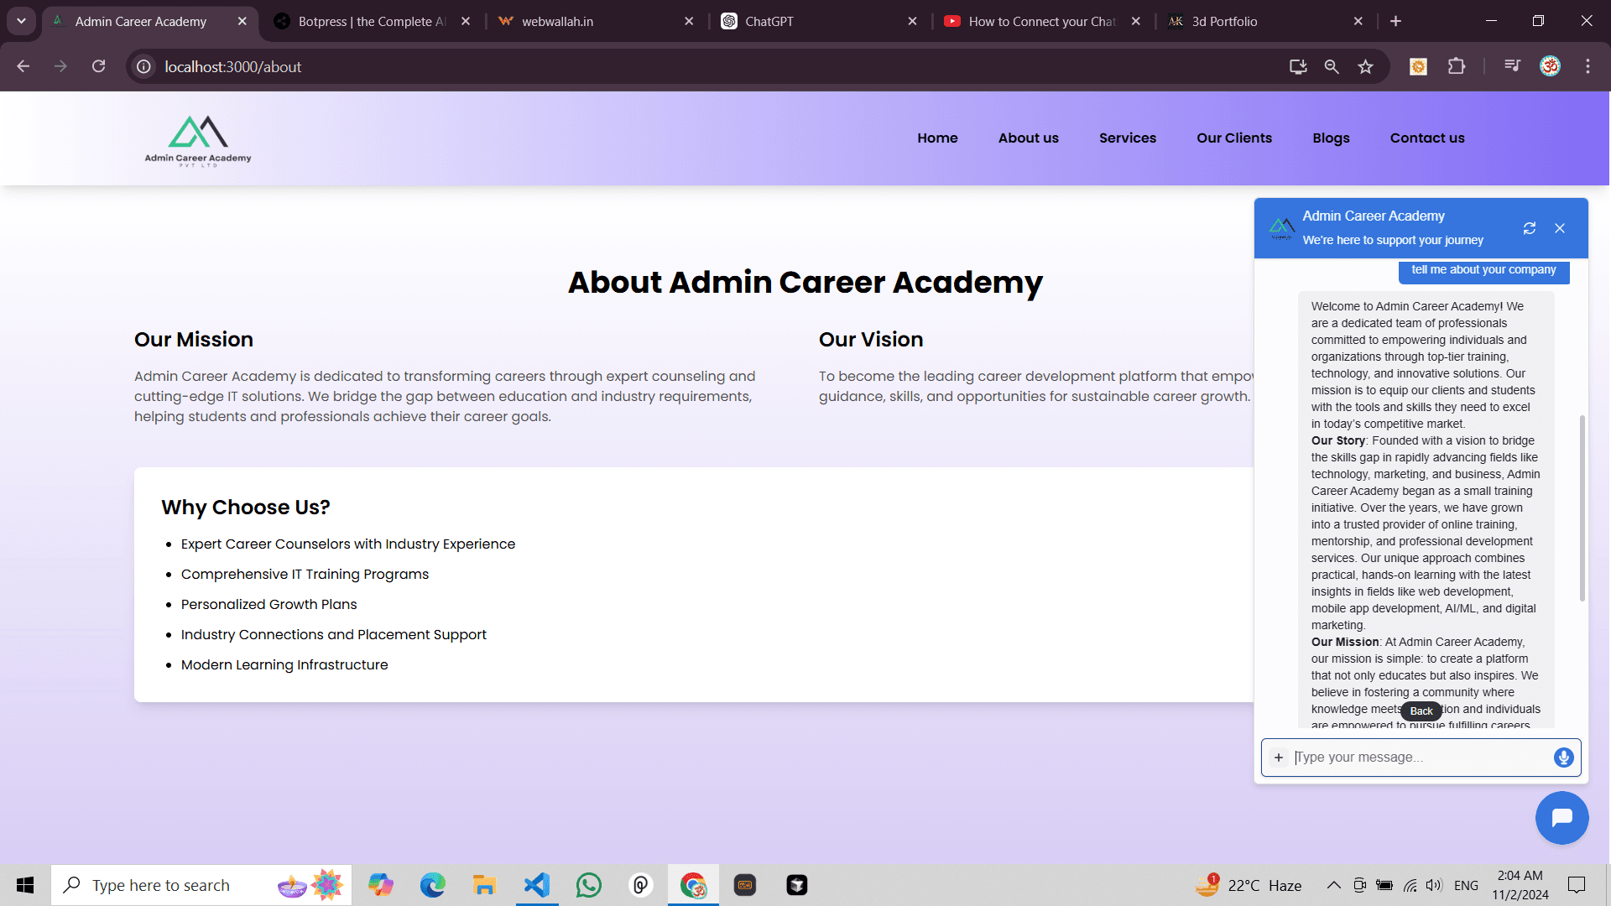Image resolution: width=1611 pixels, height=906 pixels.
Task: Close the Botpress tab
Action: [x=466, y=21]
